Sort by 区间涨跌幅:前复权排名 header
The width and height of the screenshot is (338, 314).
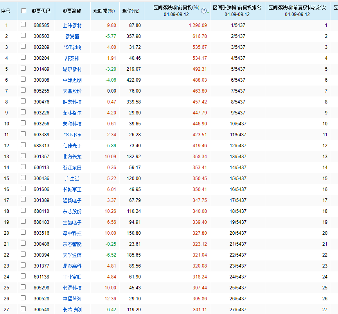(x=237, y=11)
